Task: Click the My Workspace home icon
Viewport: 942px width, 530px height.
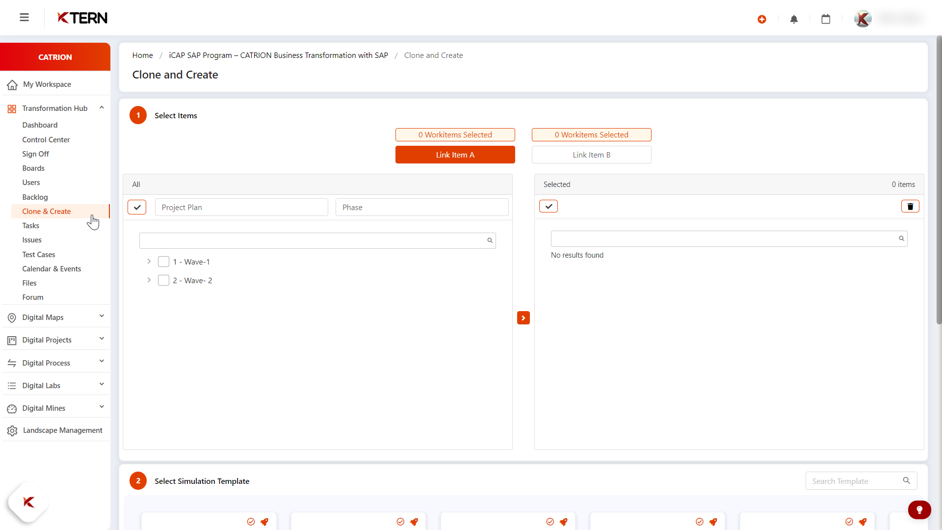Action: click(x=12, y=85)
